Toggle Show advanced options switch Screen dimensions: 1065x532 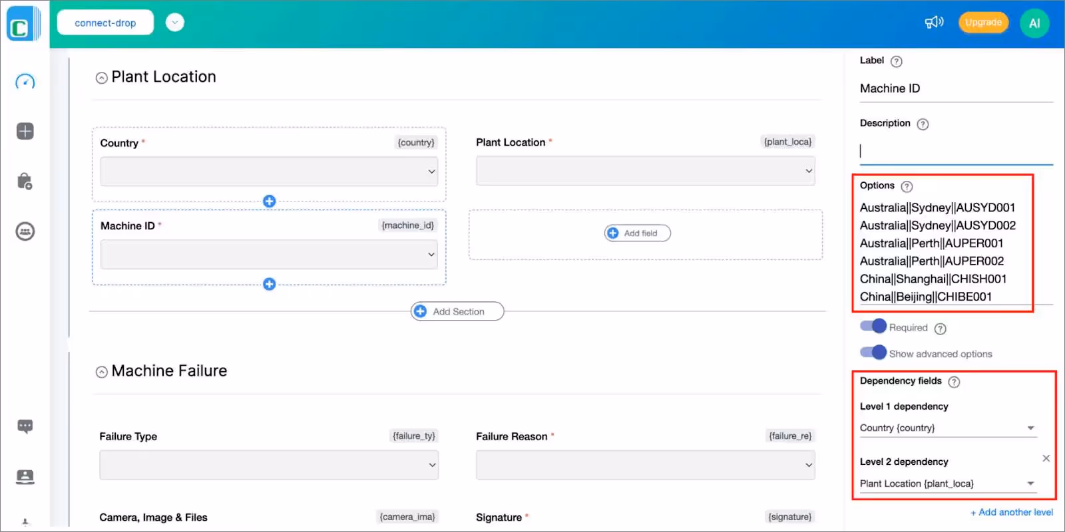point(873,352)
